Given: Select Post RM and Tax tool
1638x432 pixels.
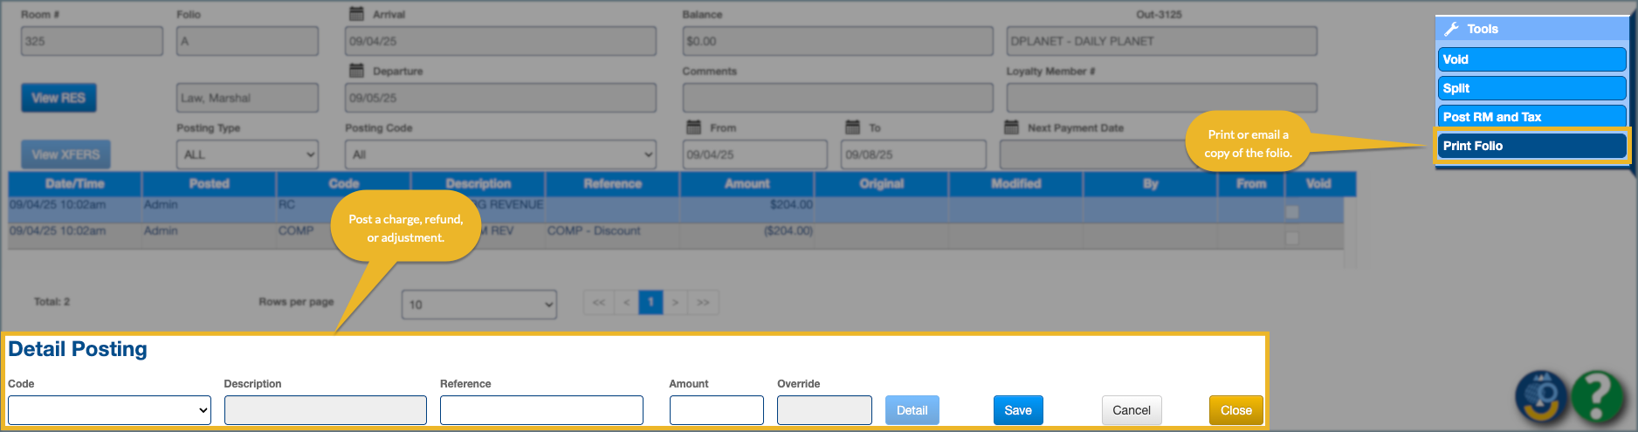Looking at the screenshot, I should click(1531, 117).
